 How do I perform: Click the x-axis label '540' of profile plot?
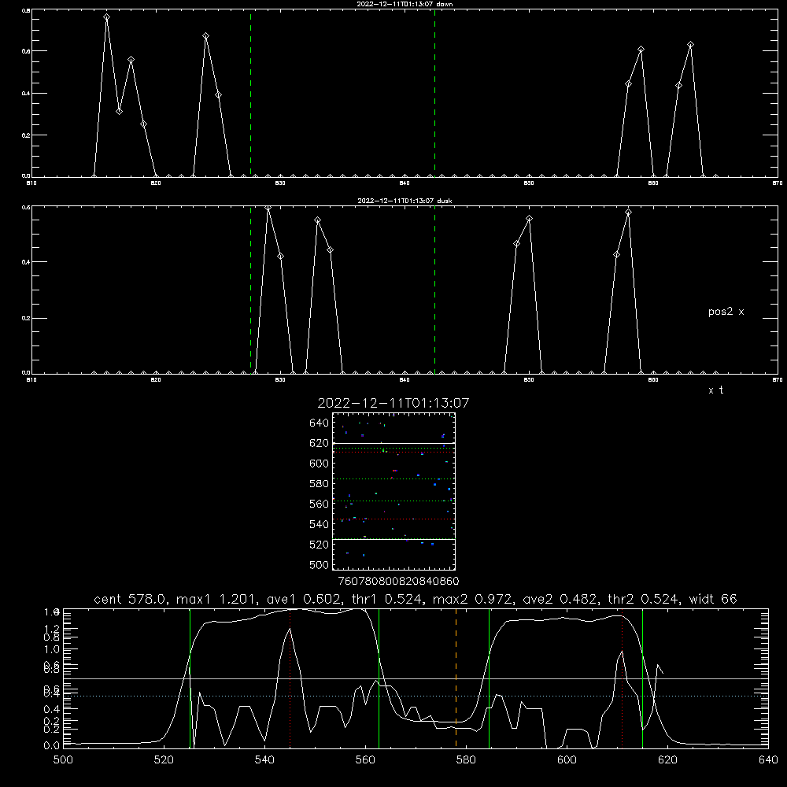(264, 760)
